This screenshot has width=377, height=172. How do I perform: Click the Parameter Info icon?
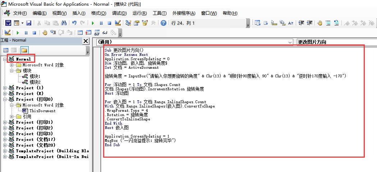282,23
